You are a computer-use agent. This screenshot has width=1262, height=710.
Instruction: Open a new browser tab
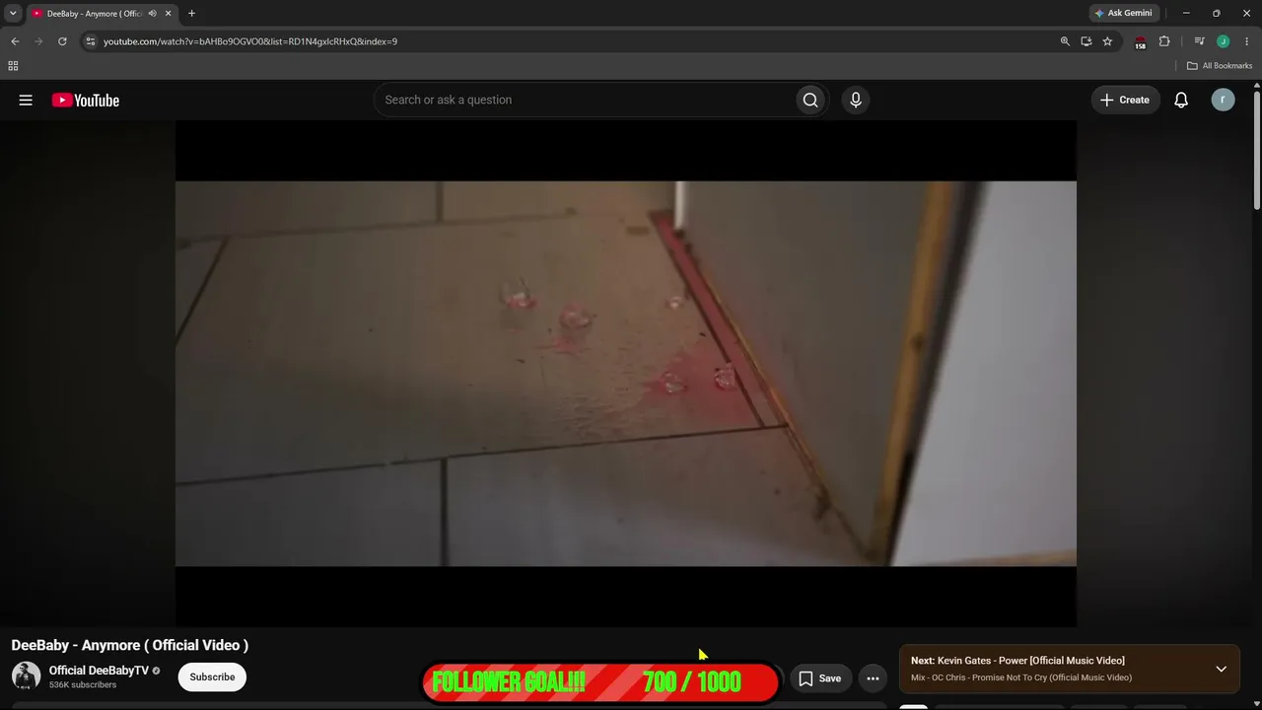(191, 13)
